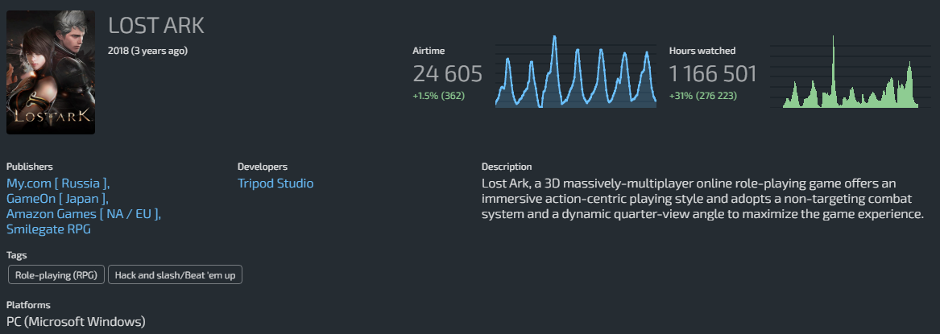Click the Lost Ark cover art thumbnail
940x334 pixels.
point(50,72)
